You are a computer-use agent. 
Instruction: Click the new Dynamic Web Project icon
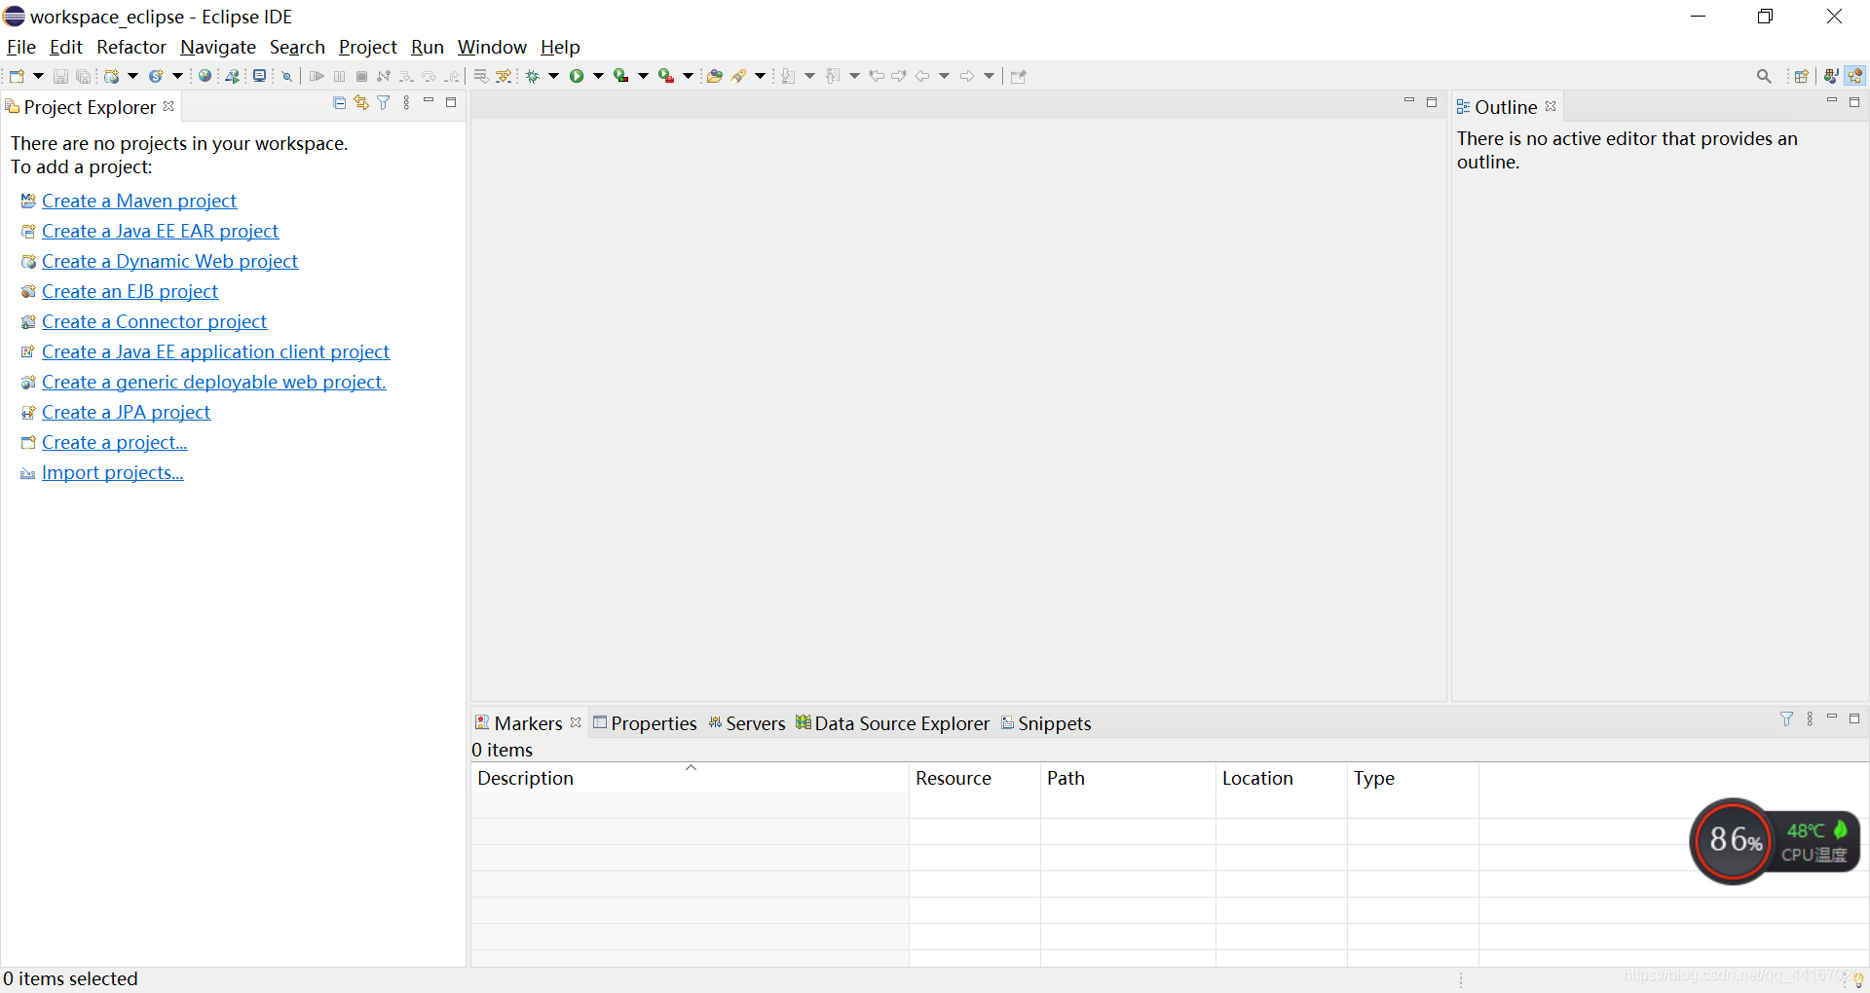coord(111,76)
